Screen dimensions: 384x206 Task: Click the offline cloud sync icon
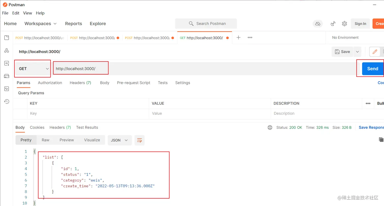pyautogui.click(x=318, y=24)
